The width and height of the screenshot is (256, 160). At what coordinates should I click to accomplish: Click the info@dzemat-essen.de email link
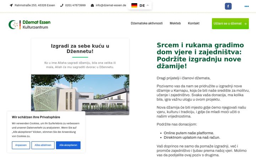tap(111, 5)
